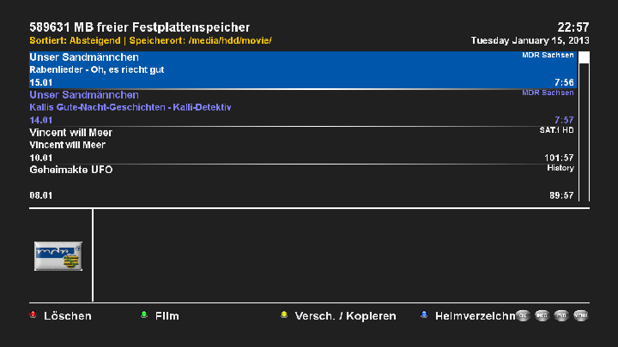Viewport: 618px width, 347px height.
Task: Click the MENU remote key icon
Action: coord(581,316)
